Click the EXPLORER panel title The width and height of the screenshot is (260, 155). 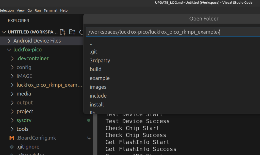18,21
